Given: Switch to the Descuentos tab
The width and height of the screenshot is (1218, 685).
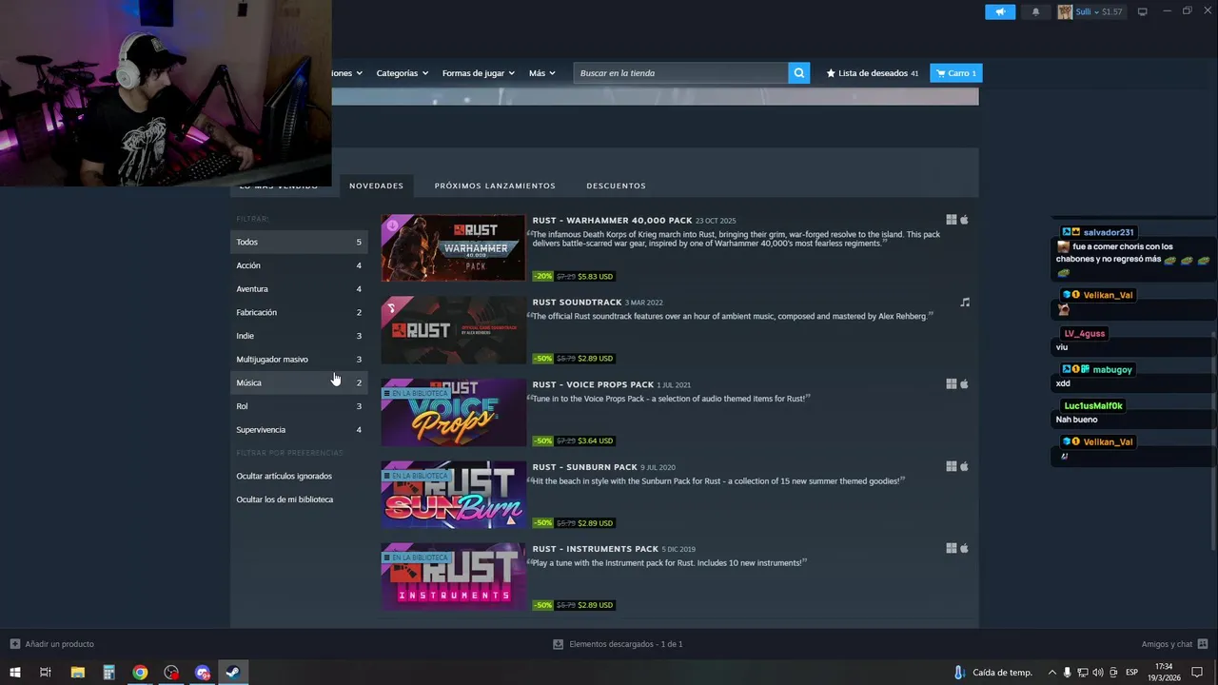Looking at the screenshot, I should tap(616, 186).
